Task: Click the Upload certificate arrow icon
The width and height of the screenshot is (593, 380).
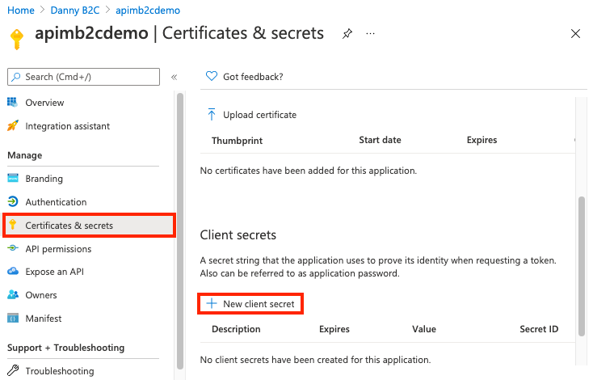Action: click(212, 115)
